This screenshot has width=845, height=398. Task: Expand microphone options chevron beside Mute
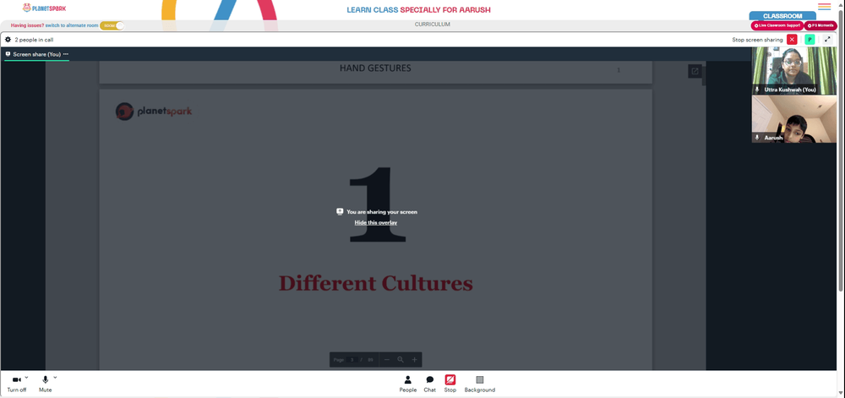[55, 378]
